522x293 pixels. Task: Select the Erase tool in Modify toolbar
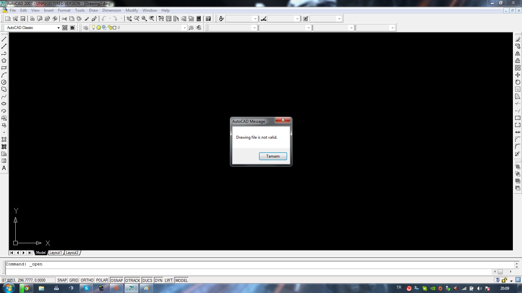click(518, 39)
